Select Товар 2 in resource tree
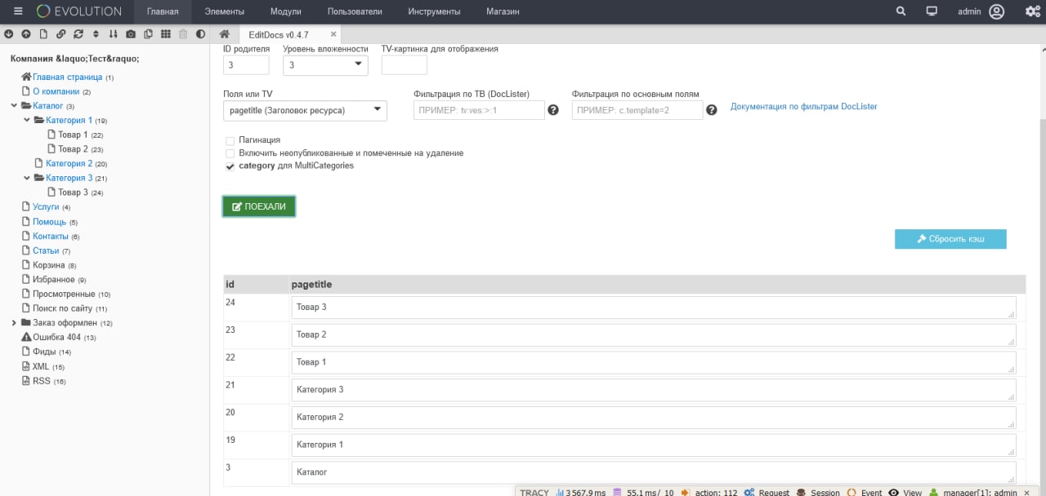This screenshot has width=1046, height=496. [x=73, y=149]
